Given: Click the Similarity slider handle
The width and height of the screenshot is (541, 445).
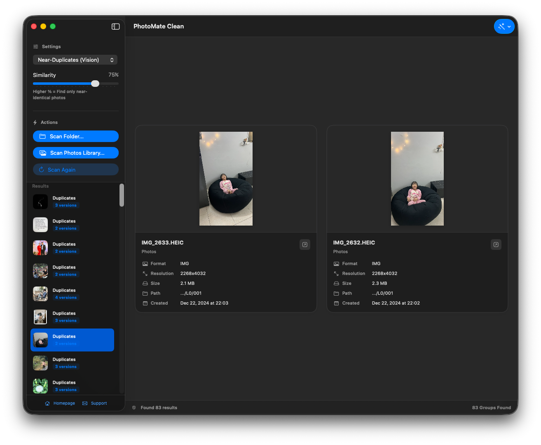Looking at the screenshot, I should pos(95,83).
